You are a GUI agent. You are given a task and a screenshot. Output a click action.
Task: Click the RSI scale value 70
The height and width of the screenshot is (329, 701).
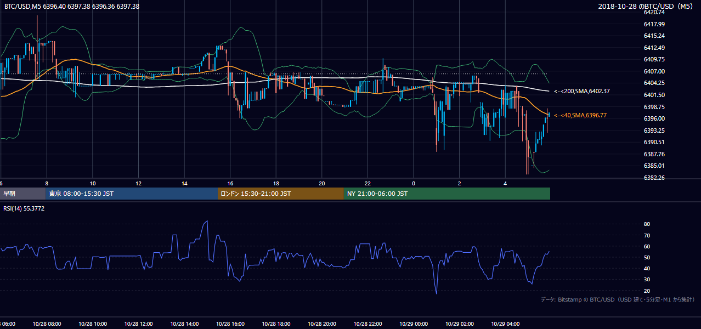click(x=647, y=235)
